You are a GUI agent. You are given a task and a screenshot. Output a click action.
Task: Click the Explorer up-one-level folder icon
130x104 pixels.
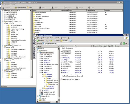tap(51, 41)
